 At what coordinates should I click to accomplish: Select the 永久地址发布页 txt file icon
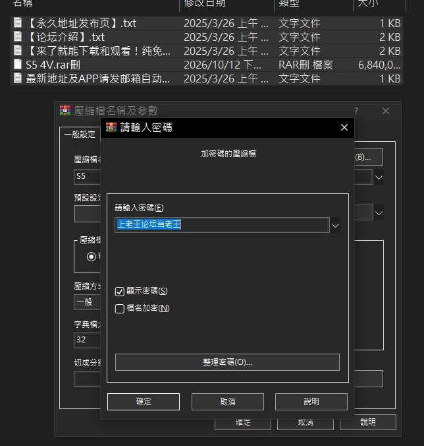click(x=18, y=22)
